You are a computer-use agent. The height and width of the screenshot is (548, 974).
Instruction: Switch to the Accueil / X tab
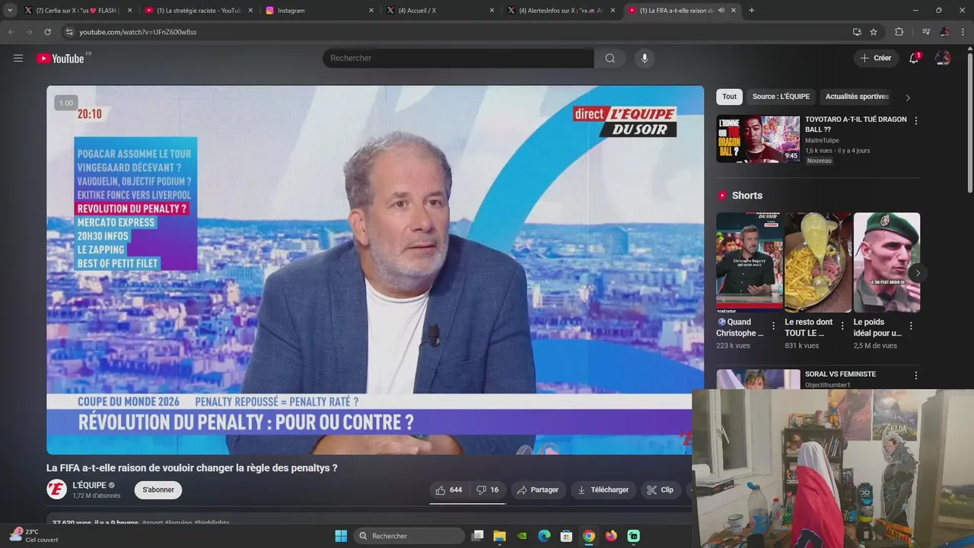(x=440, y=11)
